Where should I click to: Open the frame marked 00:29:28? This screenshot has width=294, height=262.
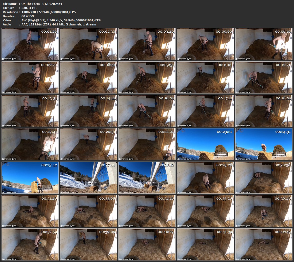tap(205, 178)
